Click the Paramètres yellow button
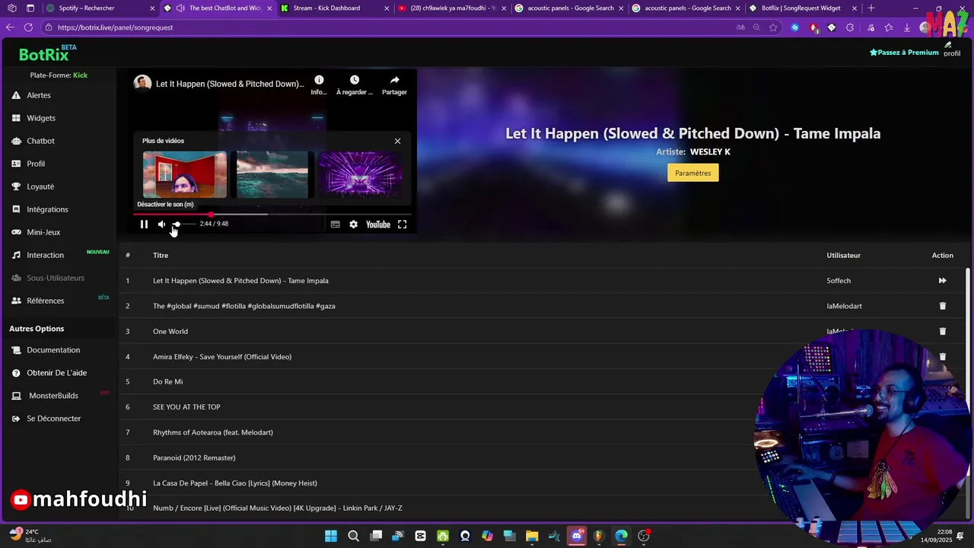974x548 pixels. click(692, 173)
